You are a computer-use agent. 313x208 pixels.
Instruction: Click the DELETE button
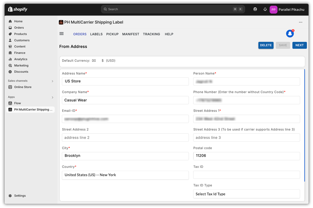(266, 45)
